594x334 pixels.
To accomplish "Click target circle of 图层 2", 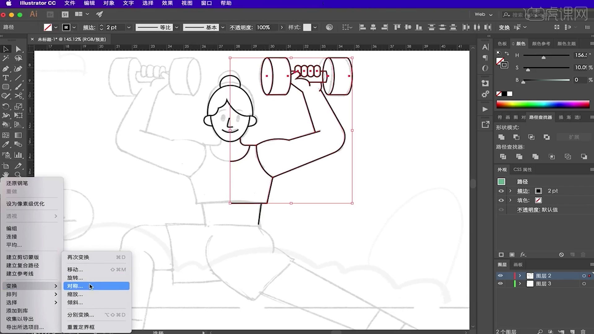I will (x=584, y=276).
